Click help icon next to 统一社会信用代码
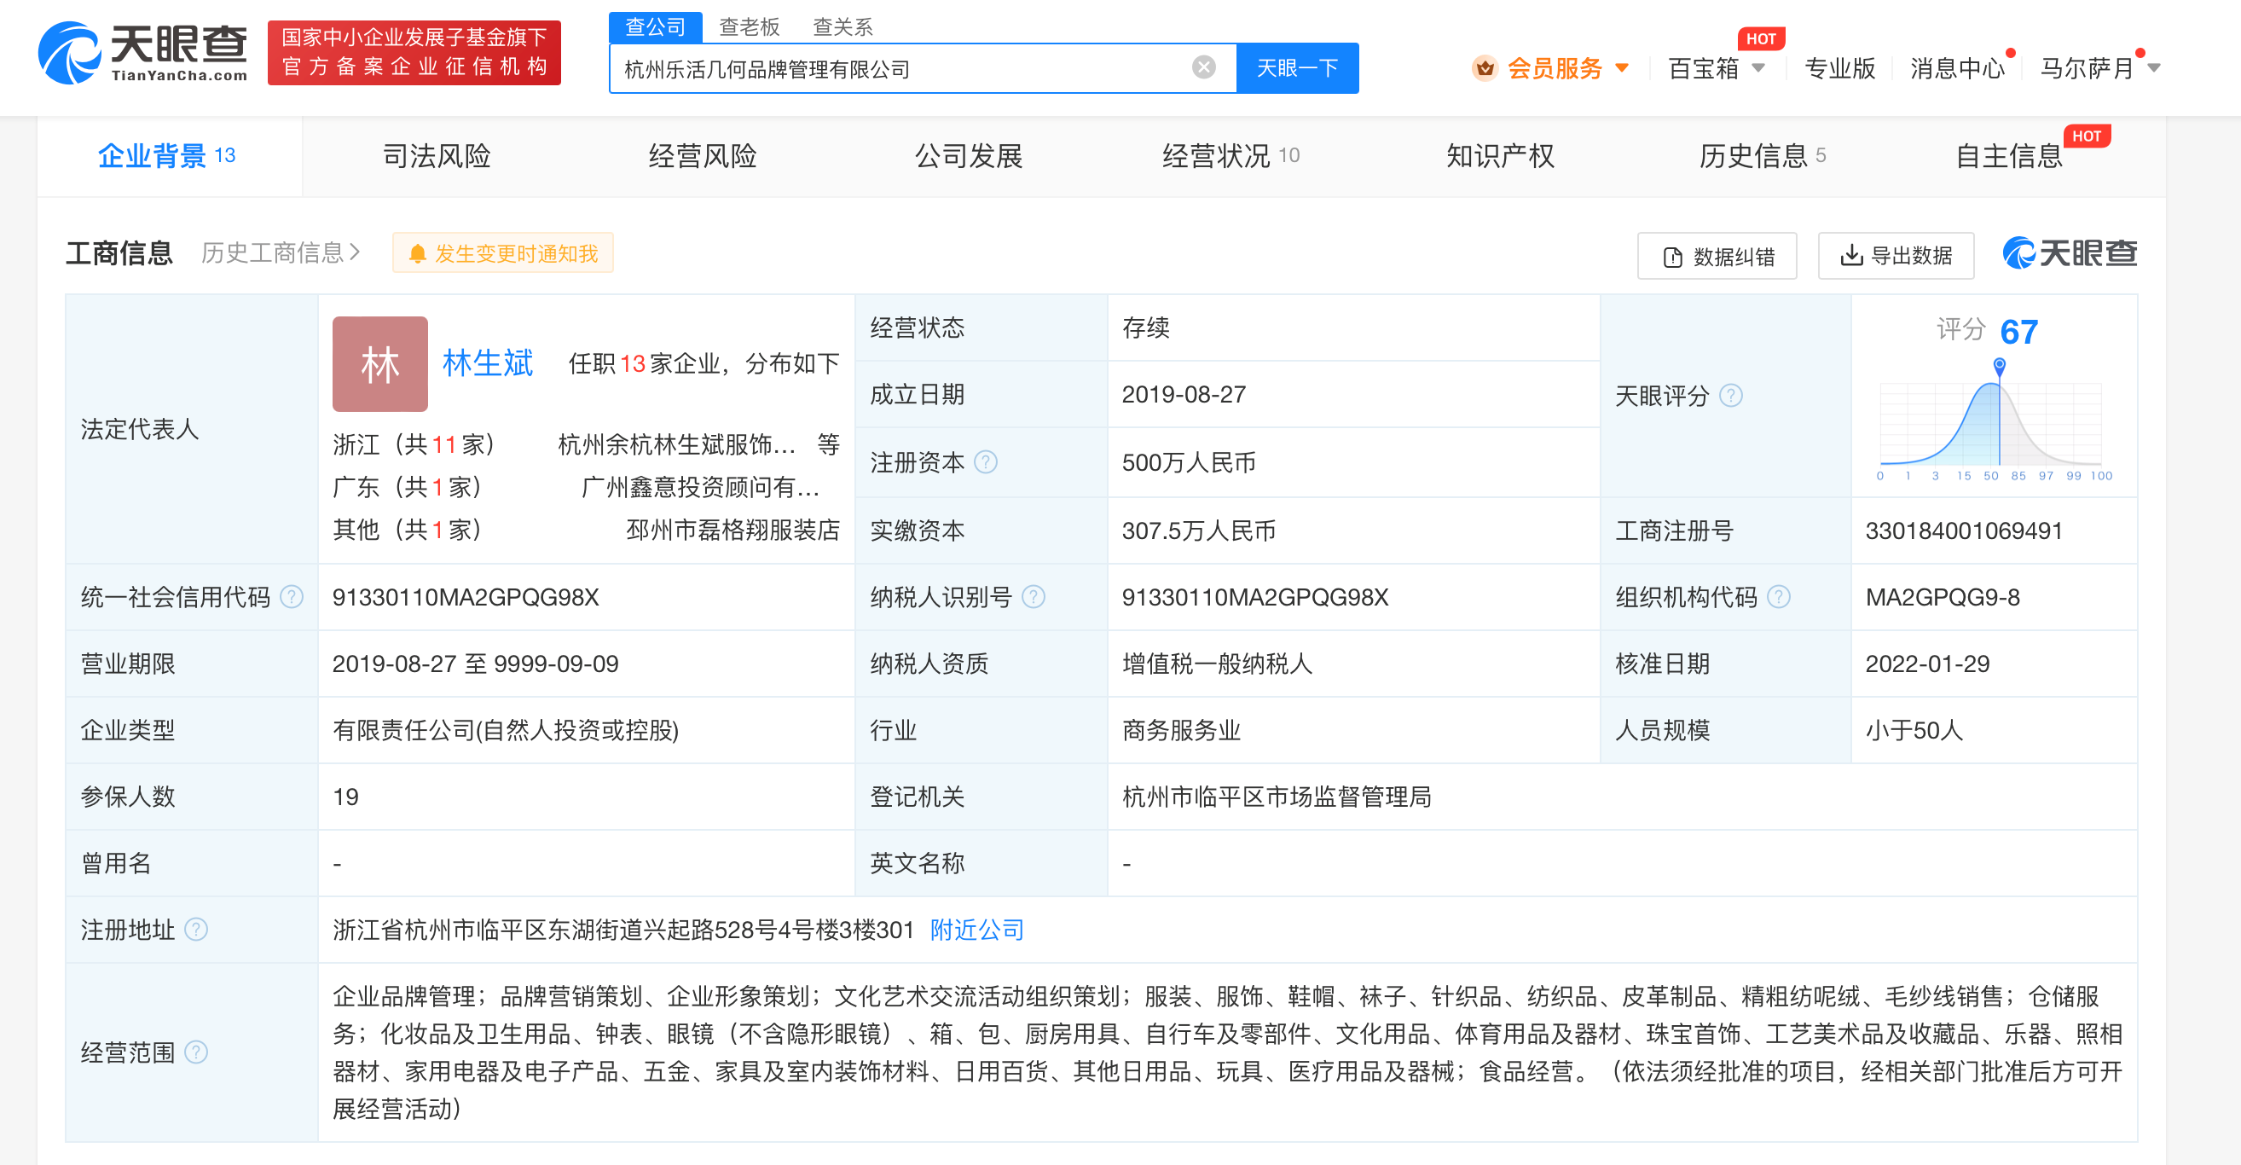The height and width of the screenshot is (1165, 2241). click(x=292, y=597)
